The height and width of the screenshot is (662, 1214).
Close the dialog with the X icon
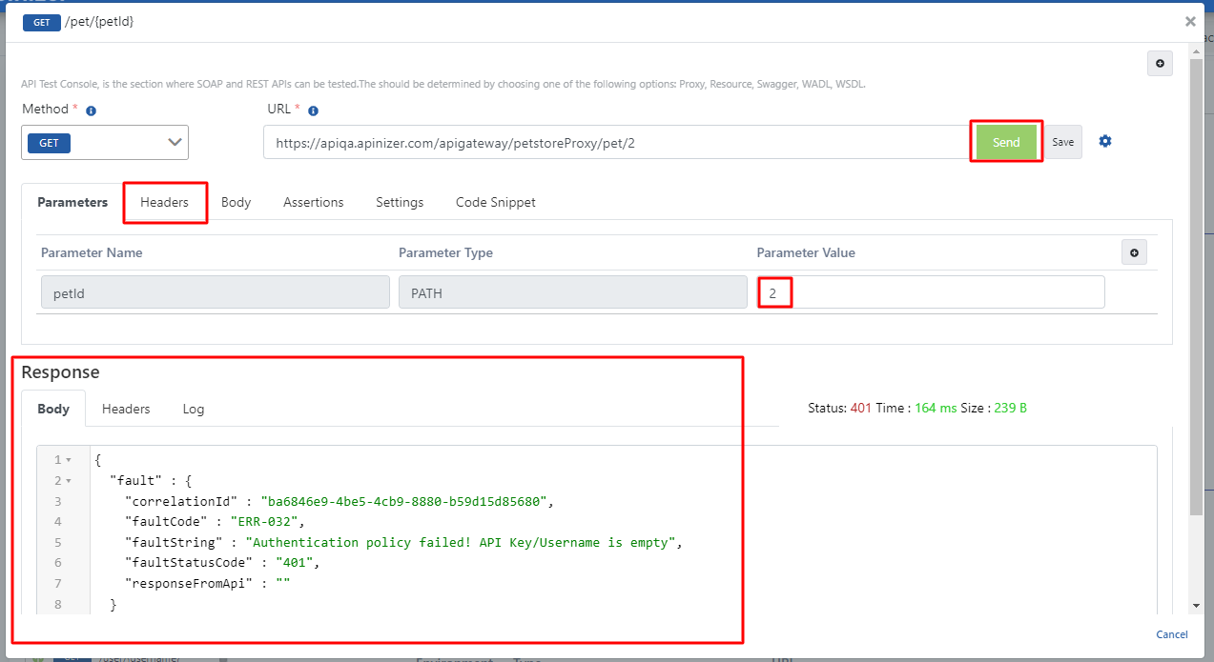tap(1190, 21)
